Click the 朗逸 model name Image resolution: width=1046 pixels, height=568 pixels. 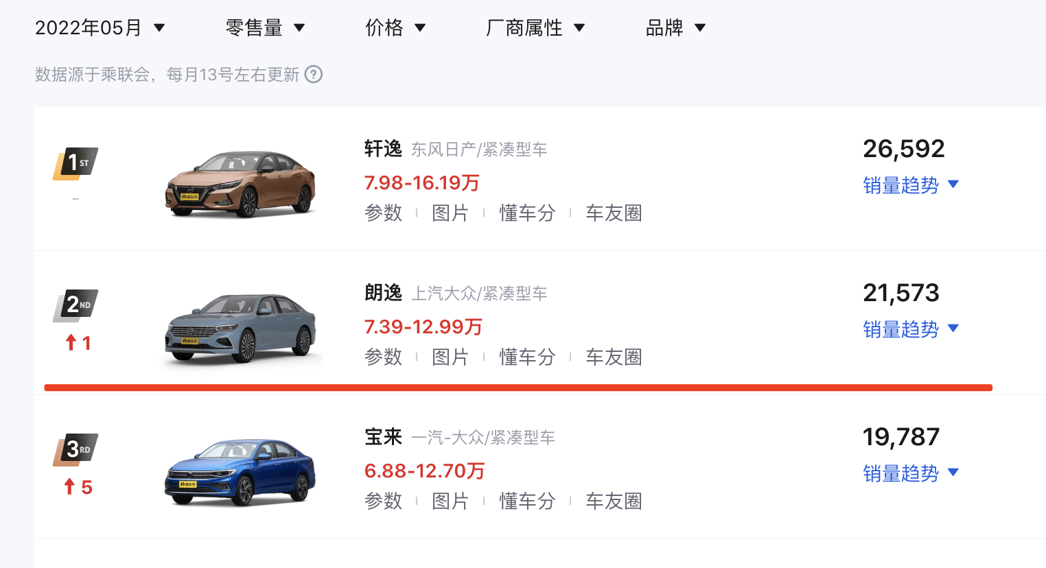tap(383, 293)
